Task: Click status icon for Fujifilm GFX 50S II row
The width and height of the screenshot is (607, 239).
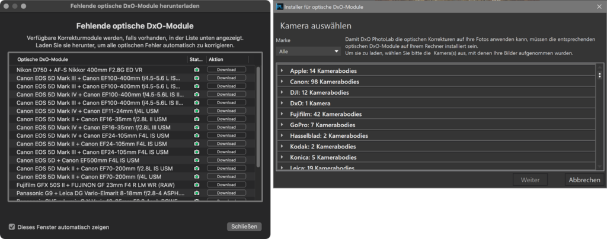Action: click(197, 185)
